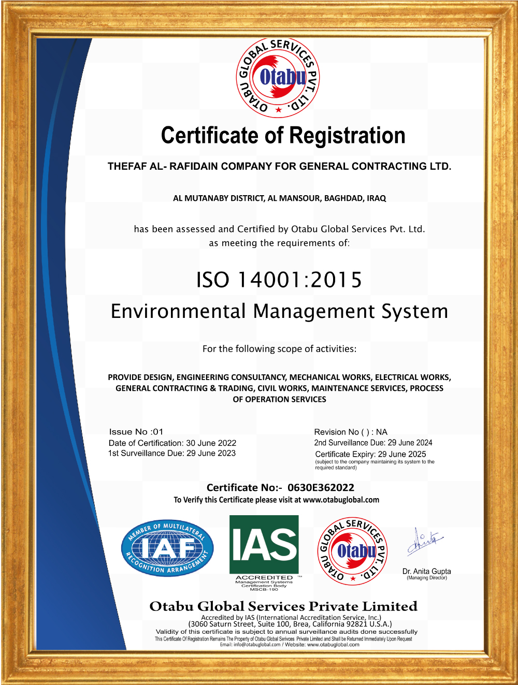Select 'Accredited by IAS' footer line
This screenshot has height=685, width=518.
291,617
